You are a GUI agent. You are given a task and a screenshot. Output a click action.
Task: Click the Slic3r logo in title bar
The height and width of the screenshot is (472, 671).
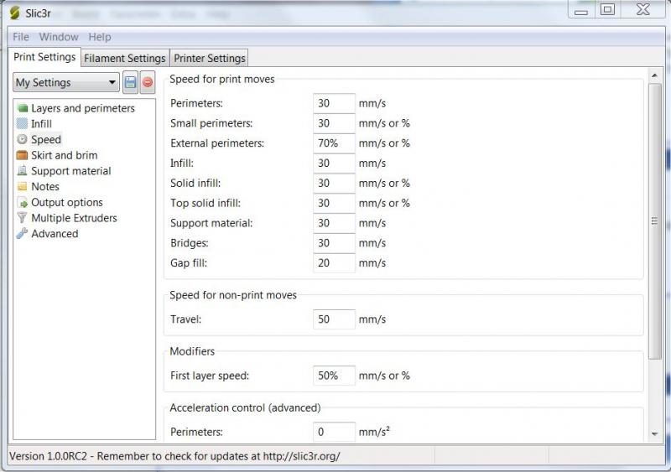(x=14, y=13)
